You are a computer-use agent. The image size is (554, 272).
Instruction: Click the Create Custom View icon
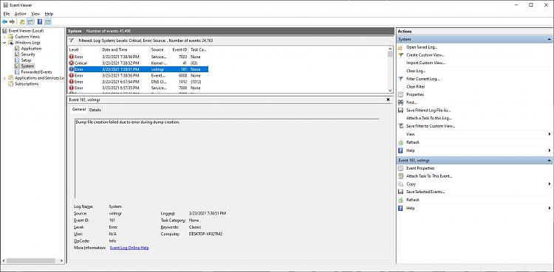tap(400, 55)
